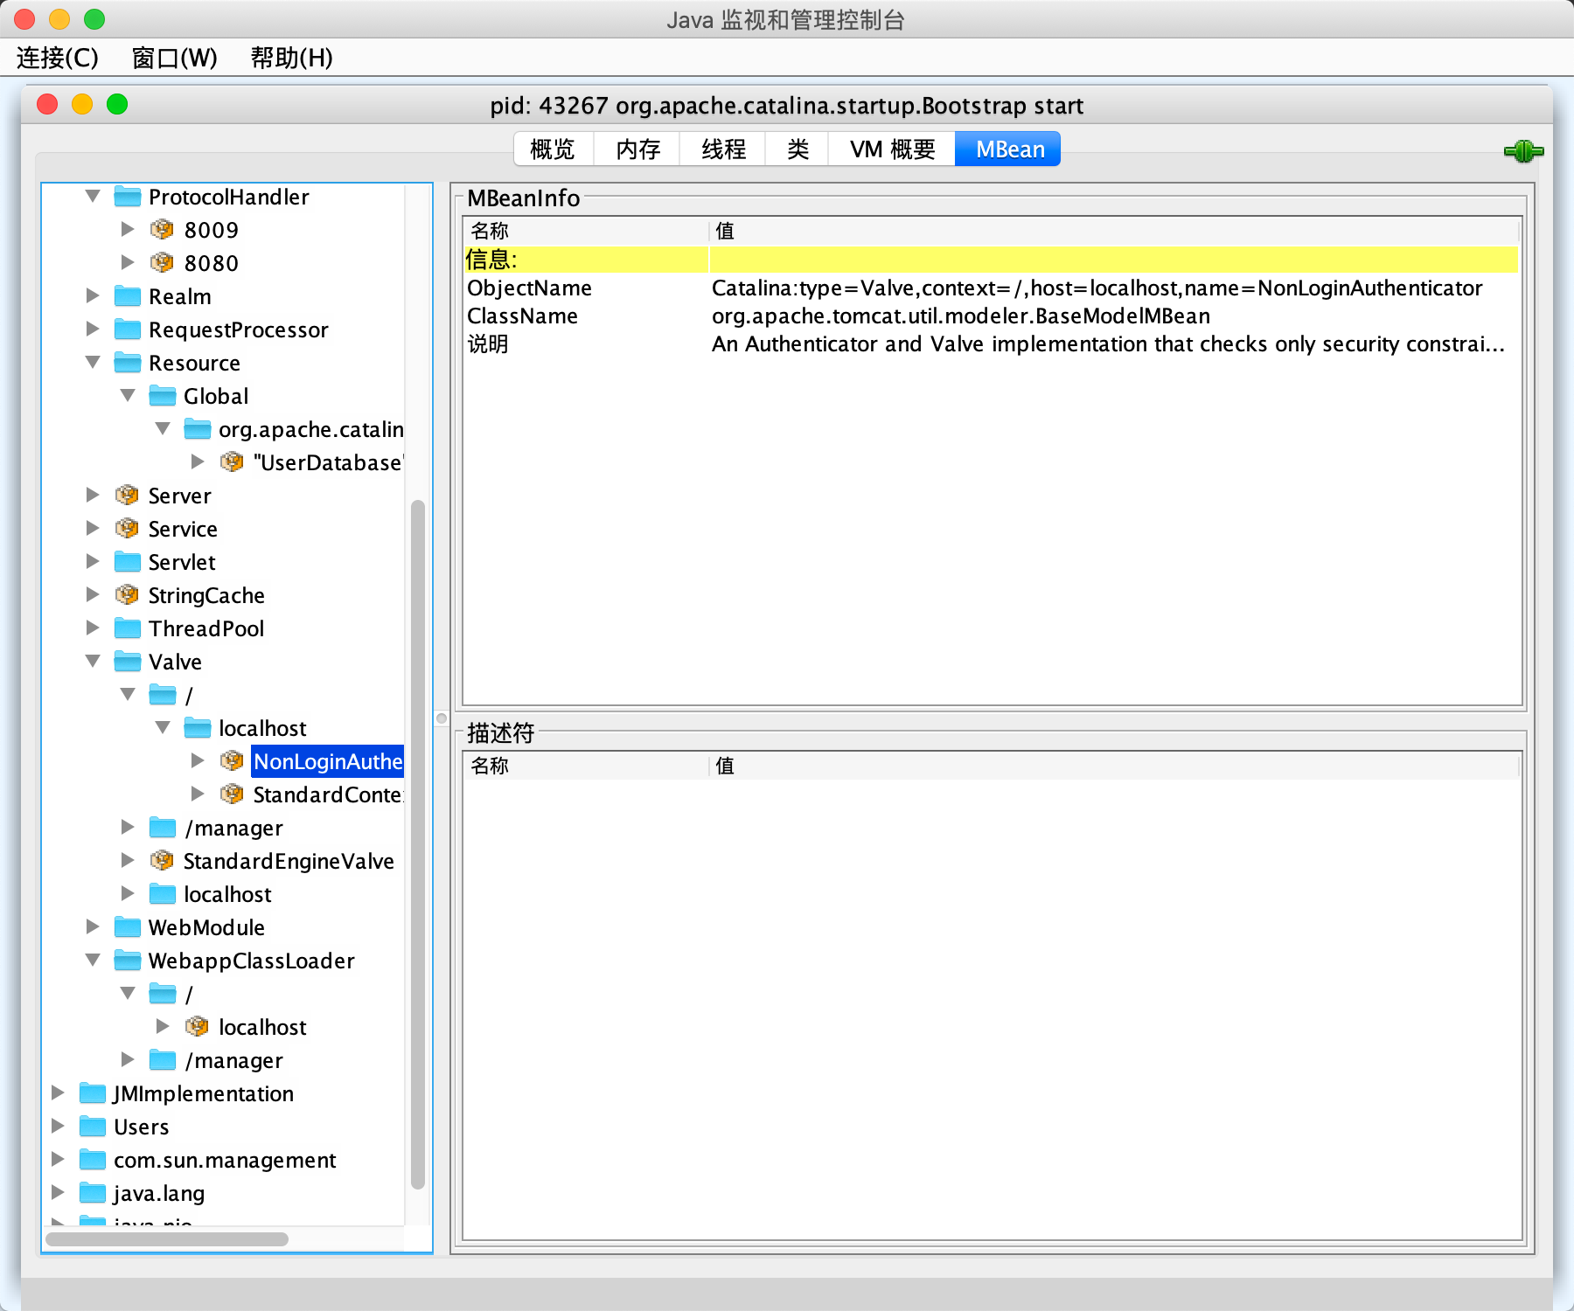This screenshot has height=1311, width=1574.
Task: Select the Servlet folder icon
Action: 128,562
